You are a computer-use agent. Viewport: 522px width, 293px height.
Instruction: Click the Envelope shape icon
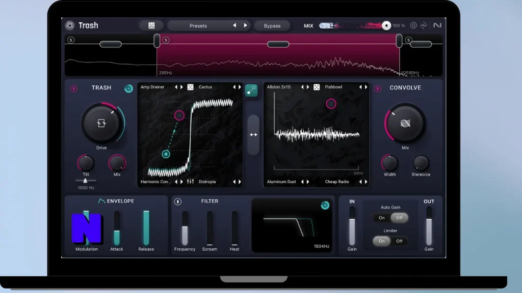pyautogui.click(x=101, y=201)
